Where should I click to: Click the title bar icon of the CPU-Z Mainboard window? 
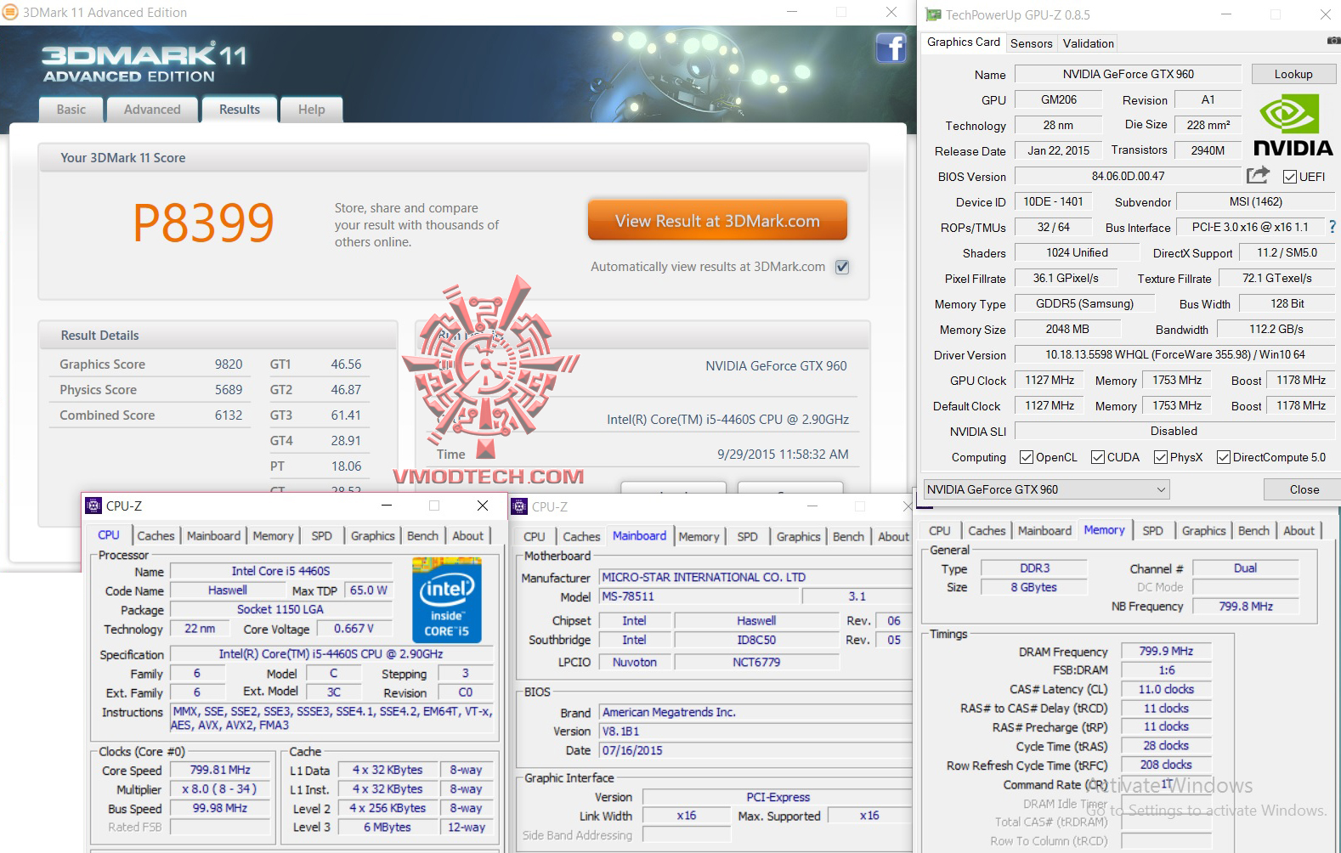coord(519,506)
